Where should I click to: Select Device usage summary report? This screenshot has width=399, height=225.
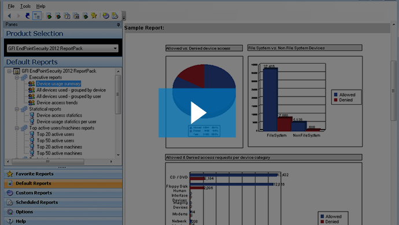click(58, 84)
